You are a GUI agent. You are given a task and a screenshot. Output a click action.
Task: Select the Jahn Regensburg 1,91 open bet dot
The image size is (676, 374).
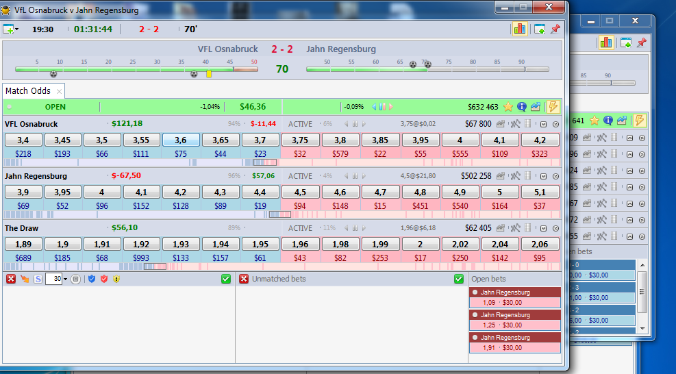(x=475, y=337)
